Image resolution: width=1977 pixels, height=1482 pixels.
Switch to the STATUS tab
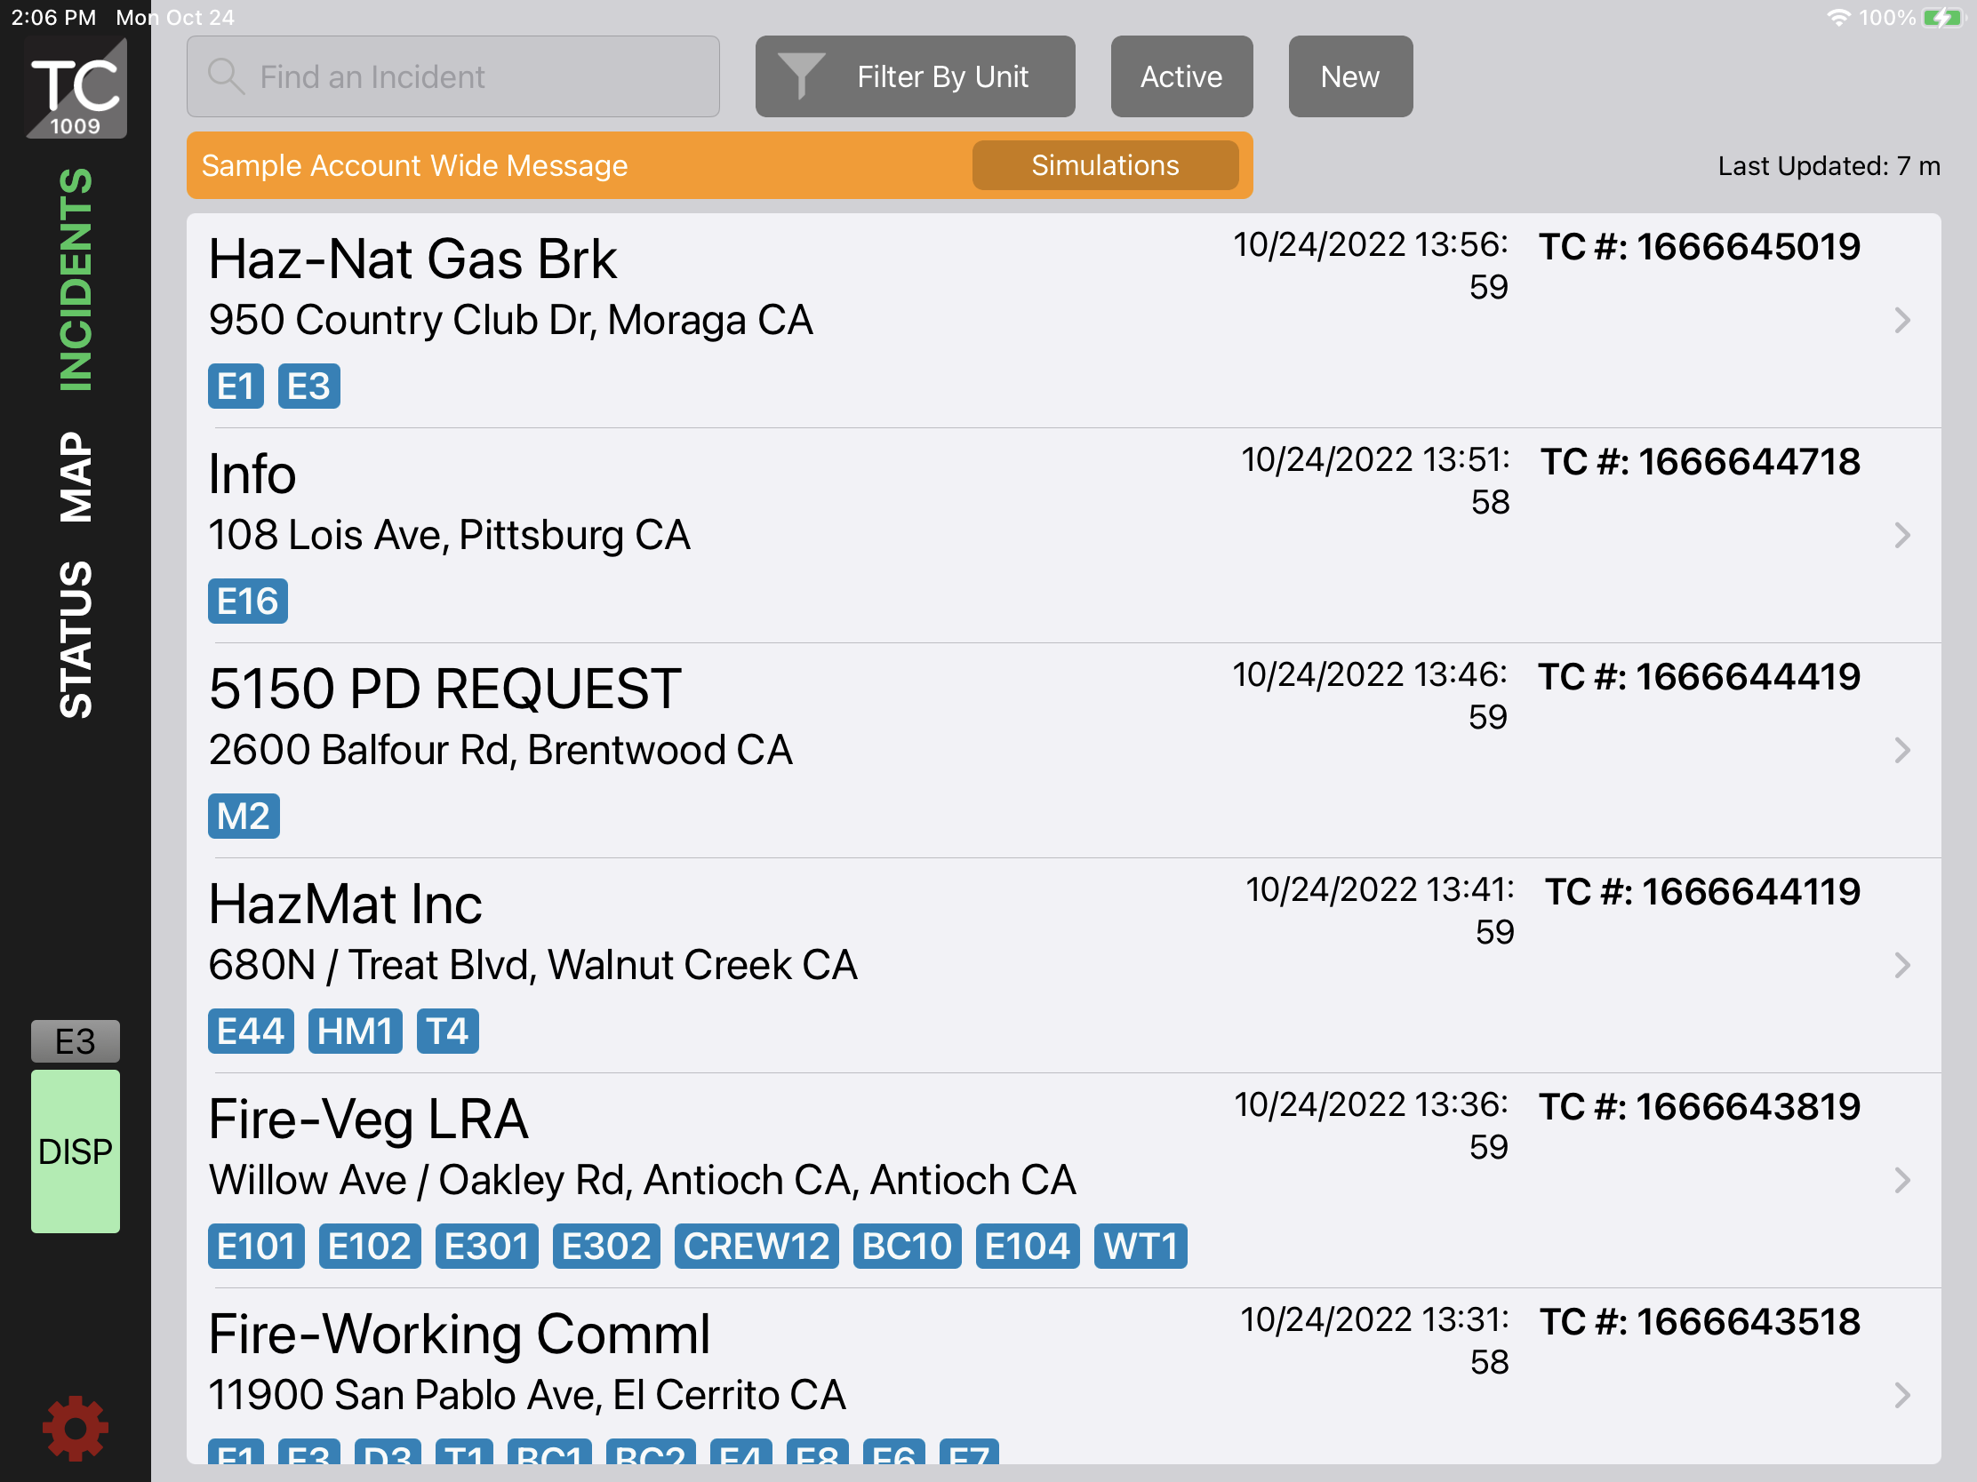point(76,640)
